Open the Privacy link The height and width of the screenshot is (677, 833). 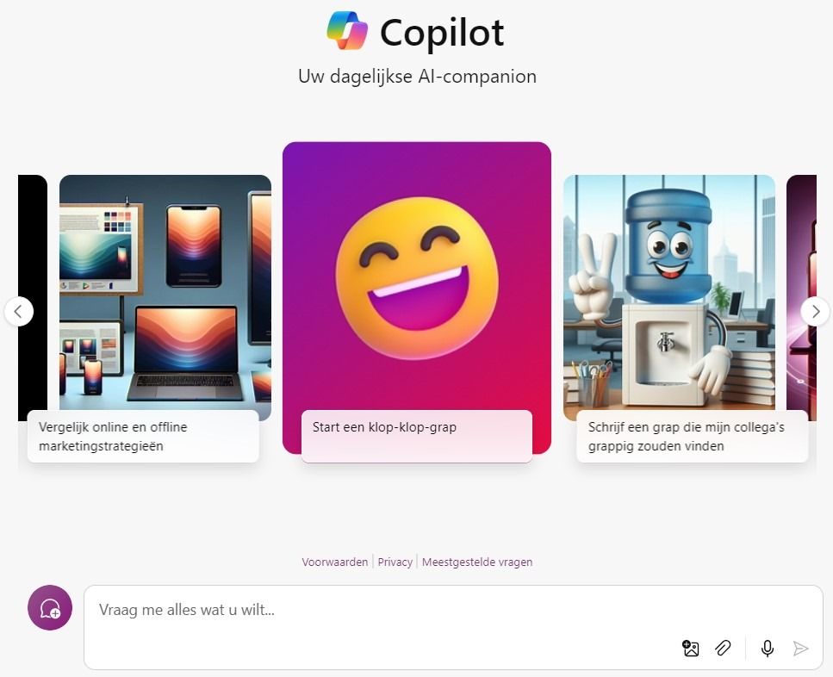[x=395, y=562]
